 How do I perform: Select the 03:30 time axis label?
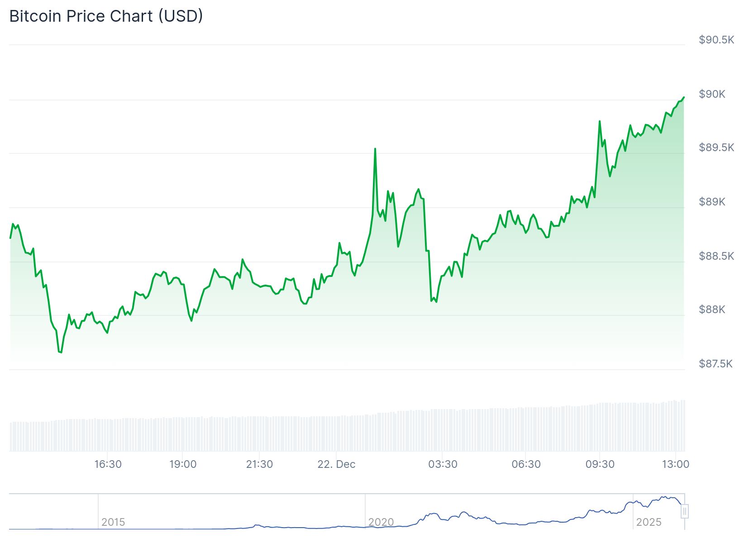click(443, 464)
